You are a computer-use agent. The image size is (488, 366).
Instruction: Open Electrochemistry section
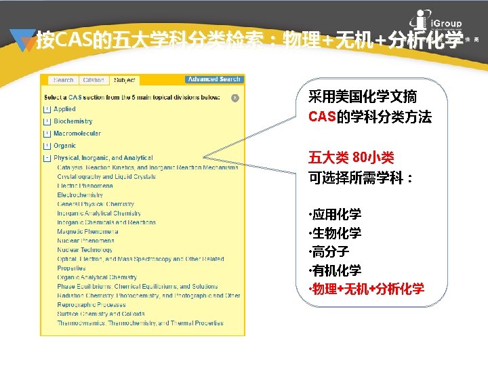(x=80, y=195)
